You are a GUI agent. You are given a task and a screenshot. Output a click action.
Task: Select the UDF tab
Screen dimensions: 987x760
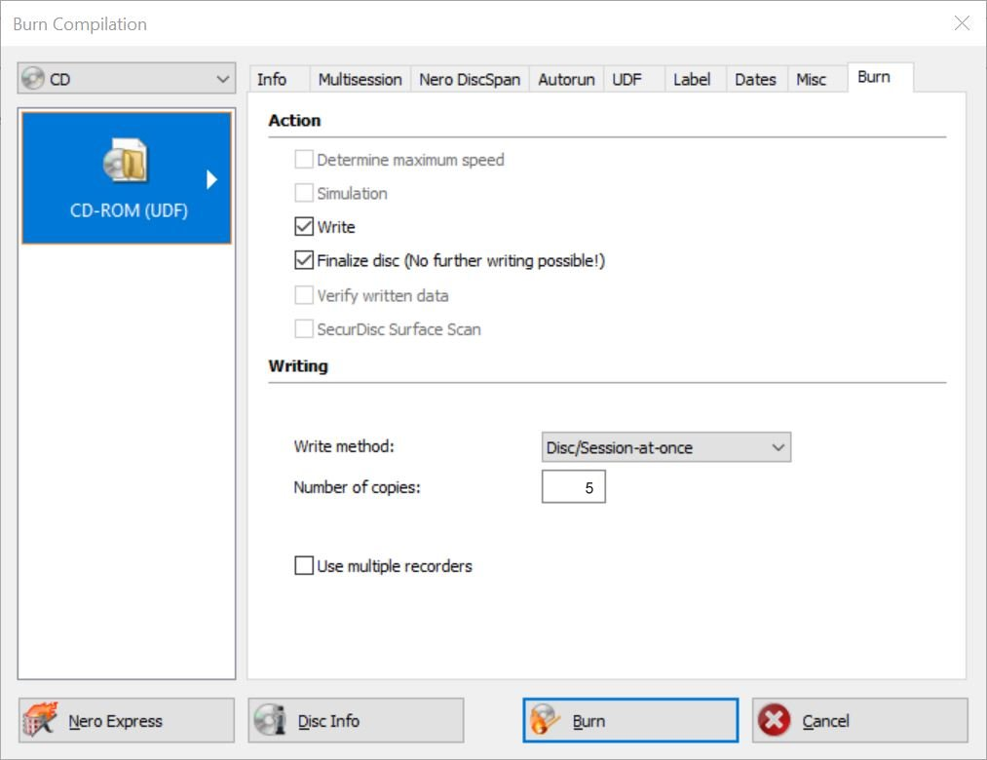[626, 80]
